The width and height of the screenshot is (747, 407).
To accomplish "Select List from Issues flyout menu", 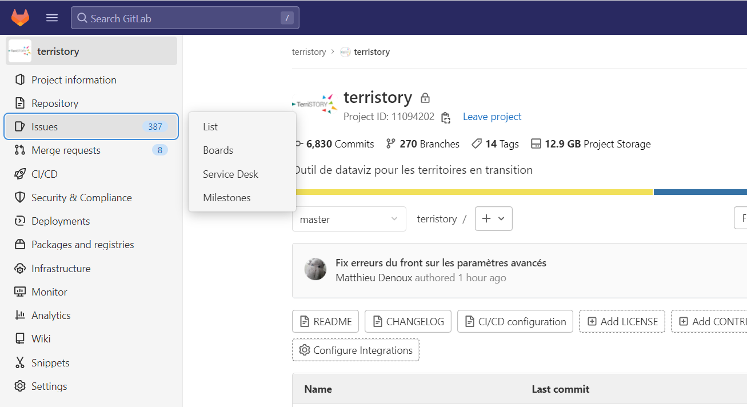I will 210,127.
